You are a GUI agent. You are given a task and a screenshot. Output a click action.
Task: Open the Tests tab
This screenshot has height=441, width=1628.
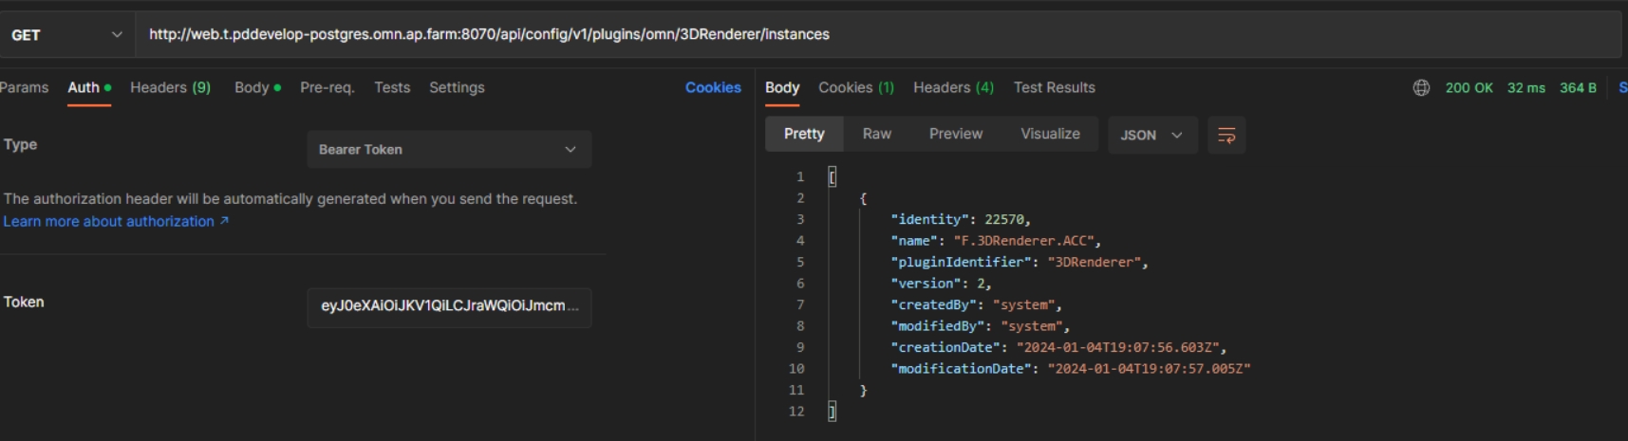pos(391,87)
